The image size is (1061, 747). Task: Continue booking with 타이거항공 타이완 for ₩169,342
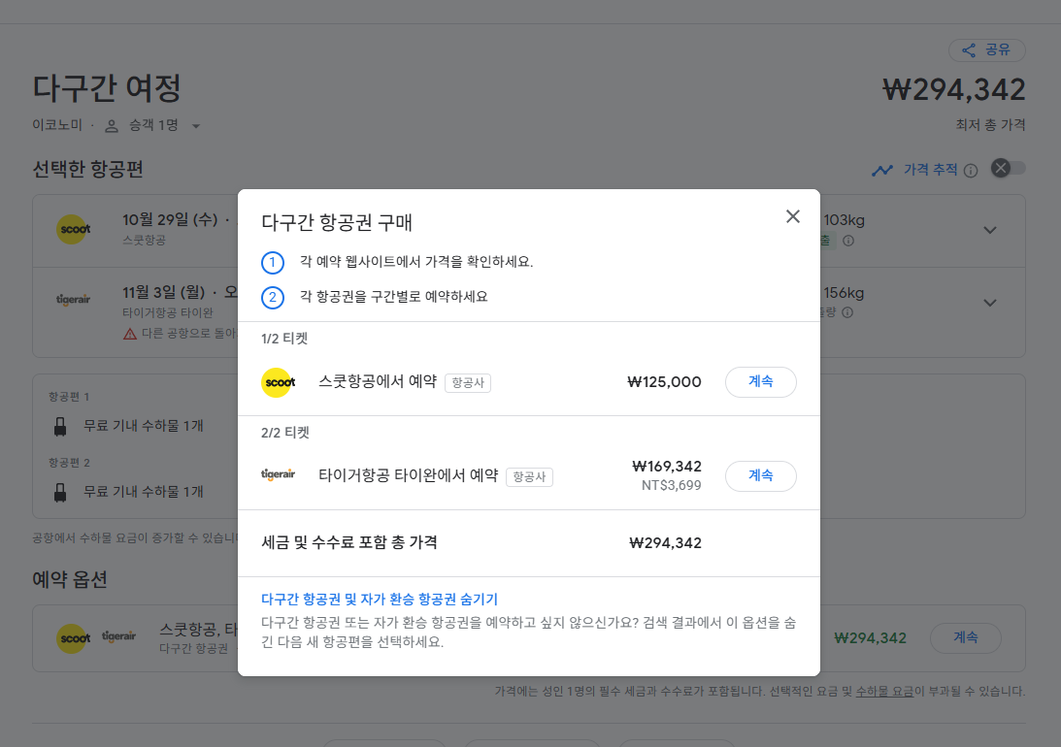point(761,476)
